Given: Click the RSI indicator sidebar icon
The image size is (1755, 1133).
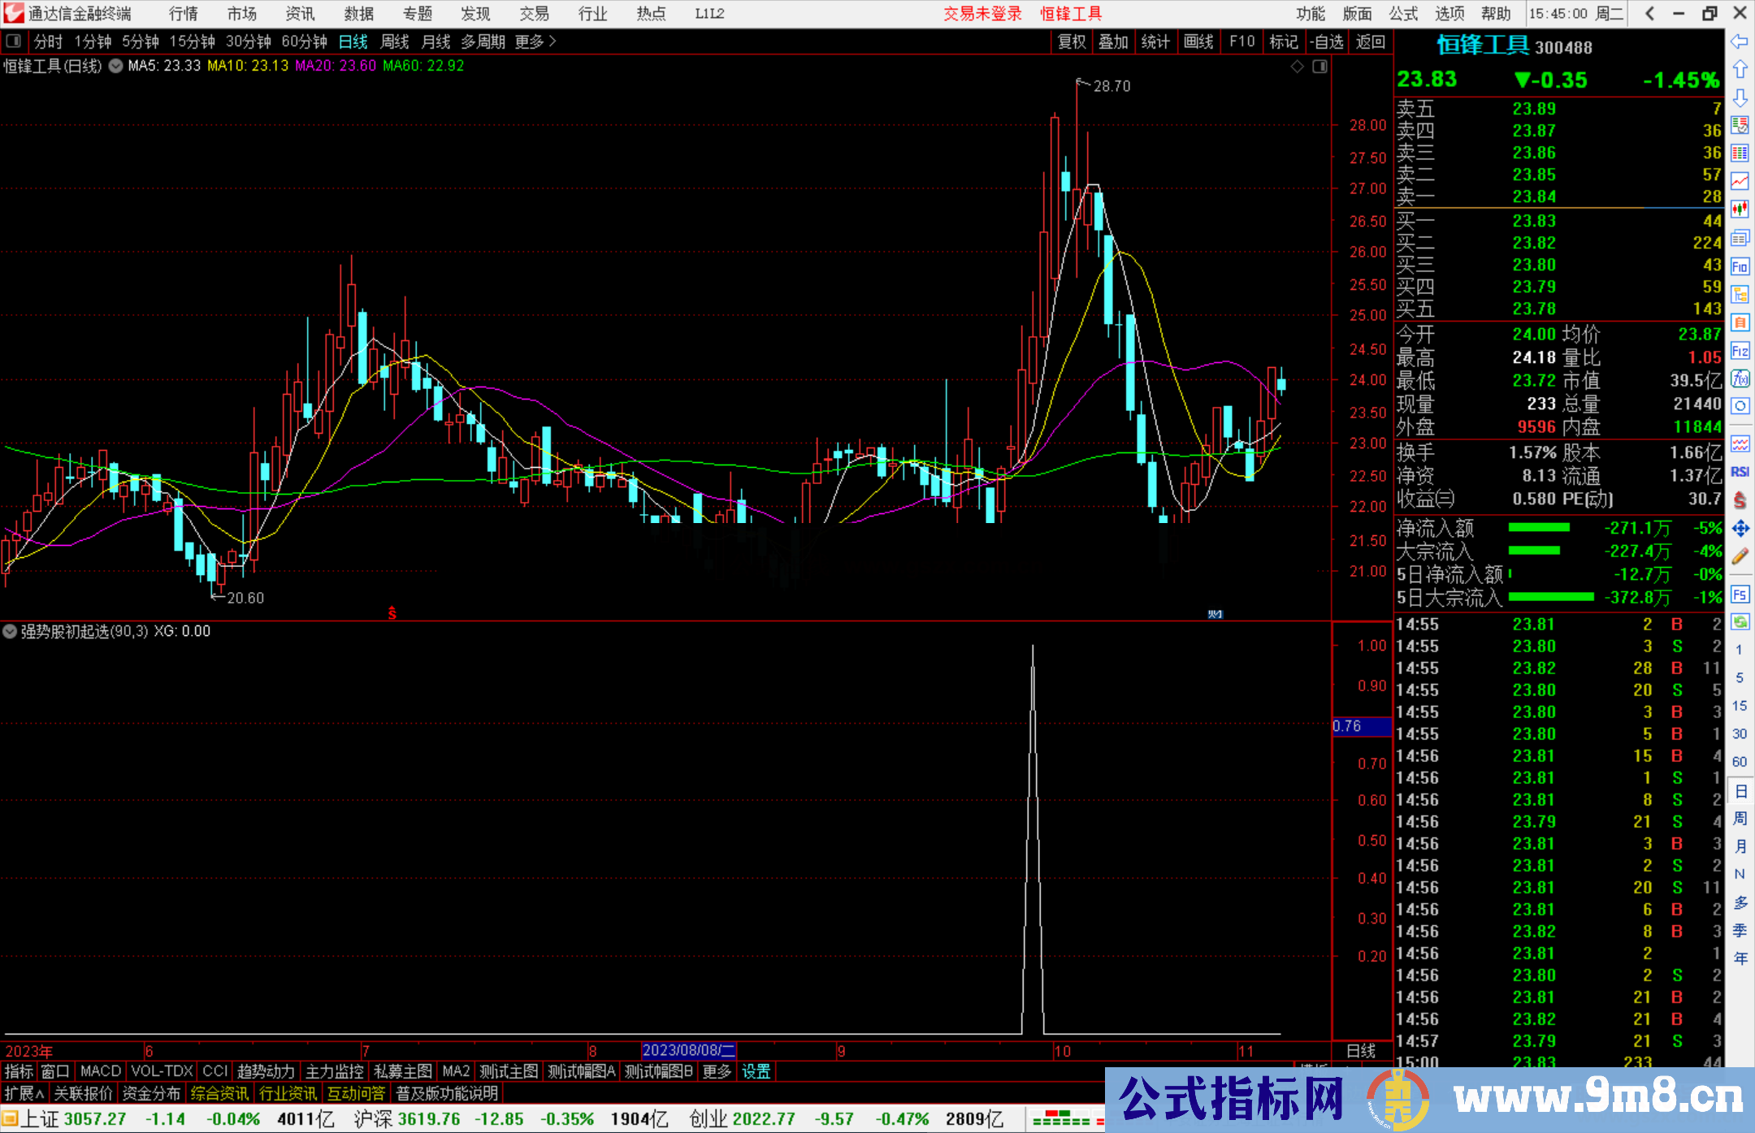Looking at the screenshot, I should (1740, 472).
